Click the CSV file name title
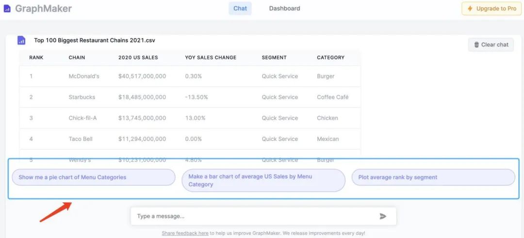Image resolution: width=524 pixels, height=238 pixels. point(95,41)
